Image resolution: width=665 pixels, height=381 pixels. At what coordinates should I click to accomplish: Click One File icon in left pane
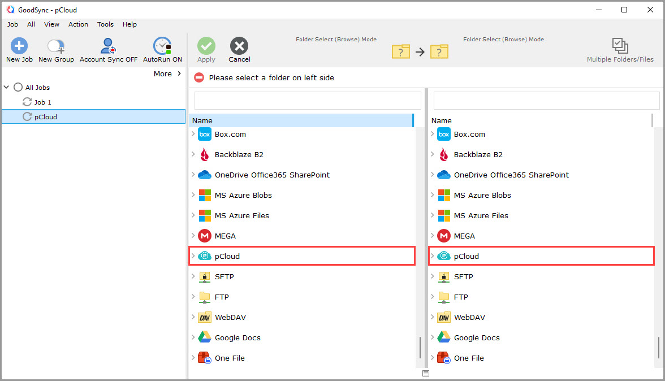click(x=205, y=358)
